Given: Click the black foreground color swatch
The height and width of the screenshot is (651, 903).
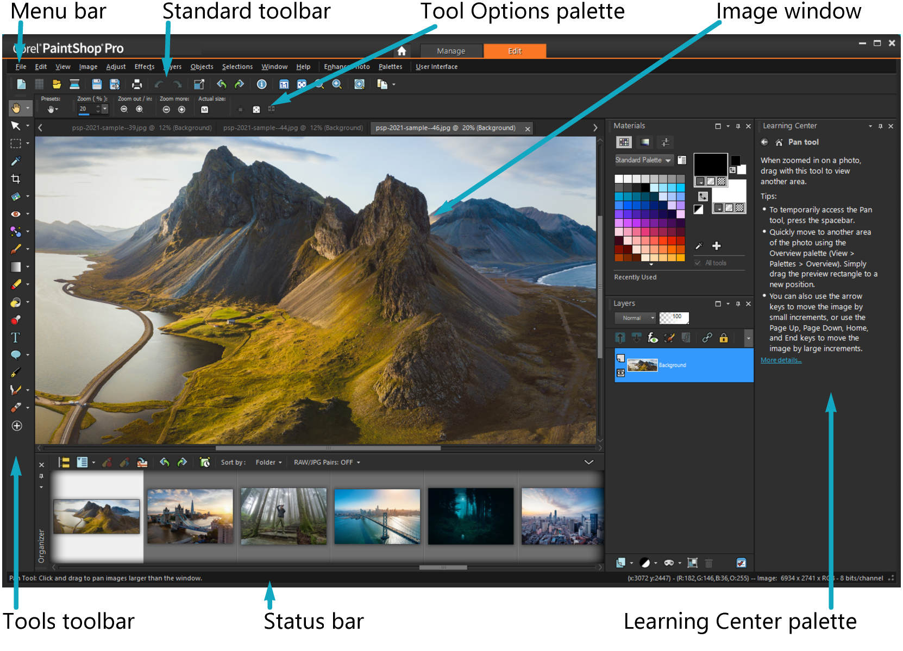Looking at the screenshot, I should (x=710, y=165).
